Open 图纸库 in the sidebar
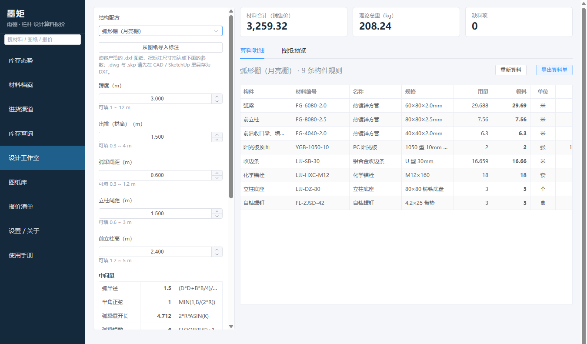Image resolution: width=587 pixels, height=344 pixels. click(x=43, y=182)
